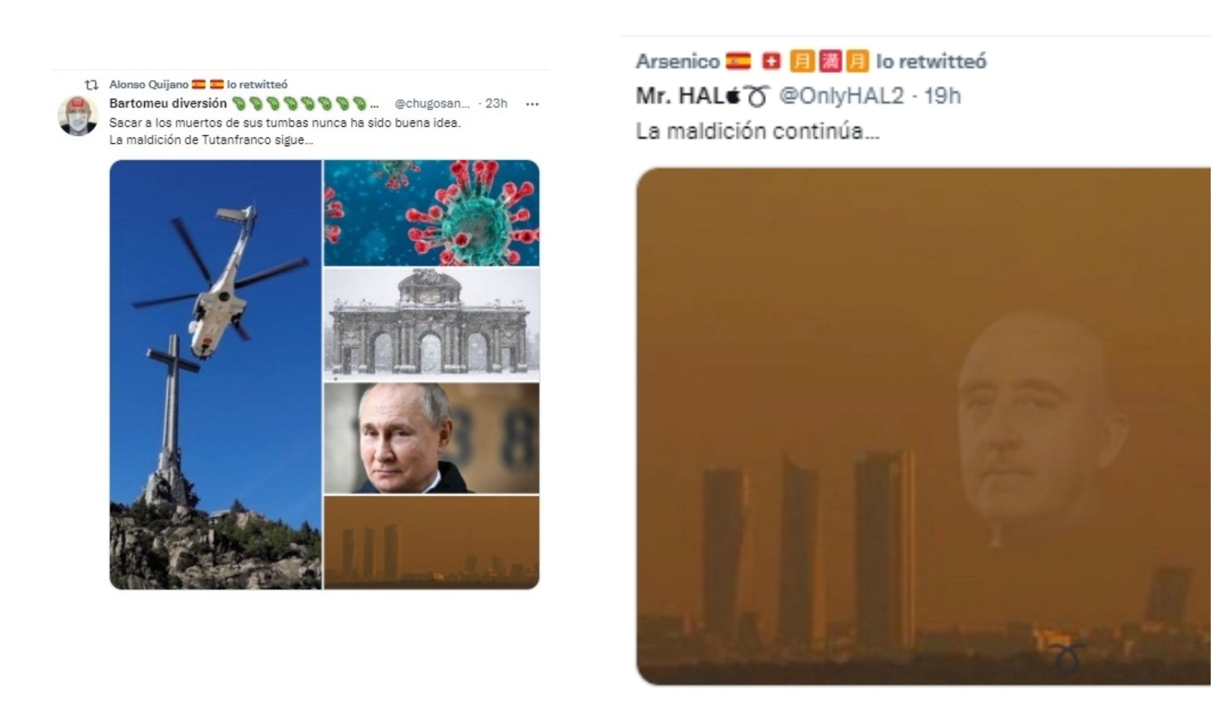Open the three-dot more options menu

coord(532,104)
